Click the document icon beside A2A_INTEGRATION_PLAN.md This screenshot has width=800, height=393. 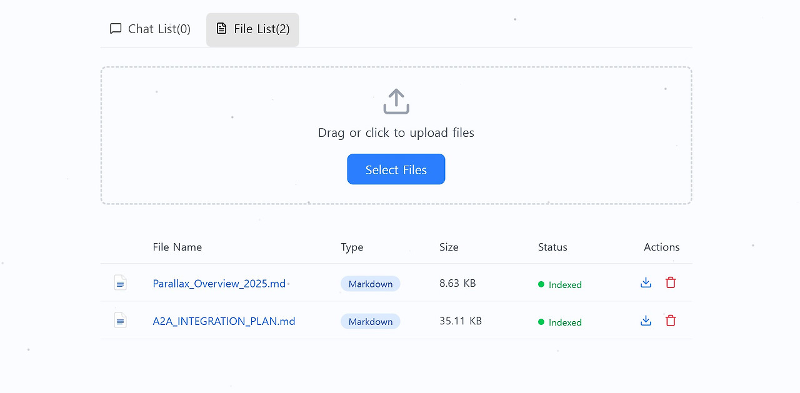(120, 321)
